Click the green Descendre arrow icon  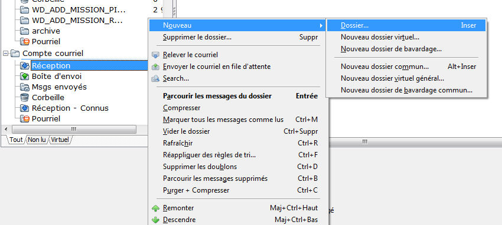point(155,220)
